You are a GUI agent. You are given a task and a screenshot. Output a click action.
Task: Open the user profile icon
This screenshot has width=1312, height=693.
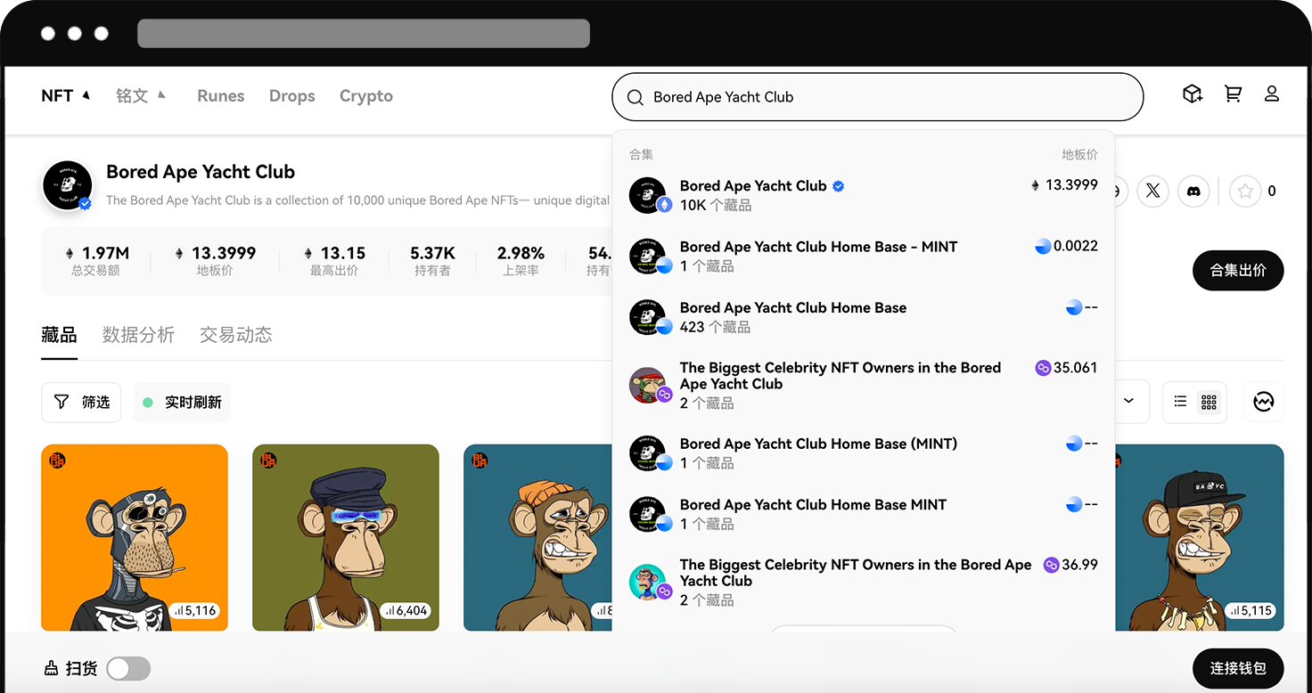[1272, 94]
